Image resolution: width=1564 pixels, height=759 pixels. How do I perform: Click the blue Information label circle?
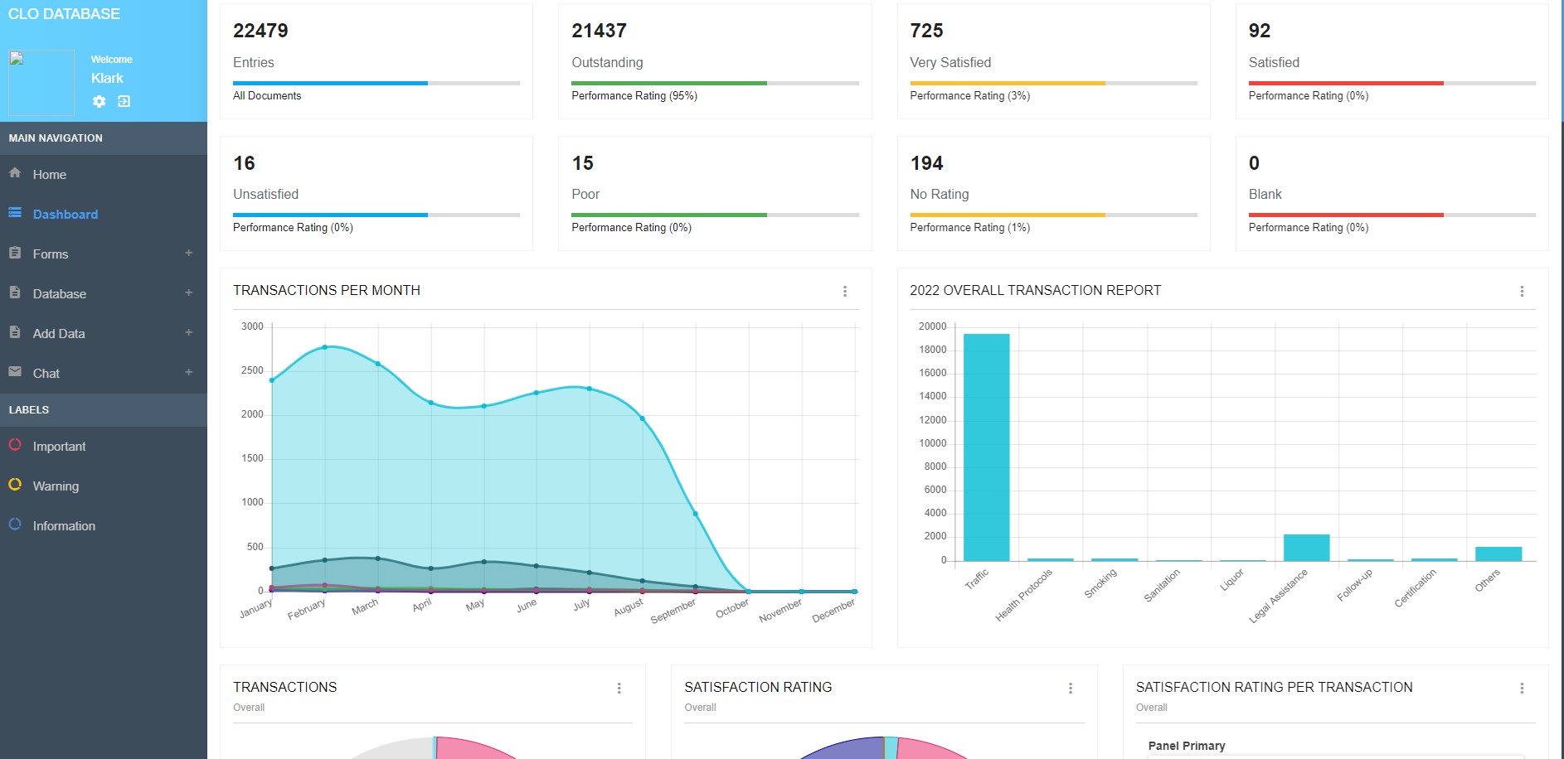15,525
